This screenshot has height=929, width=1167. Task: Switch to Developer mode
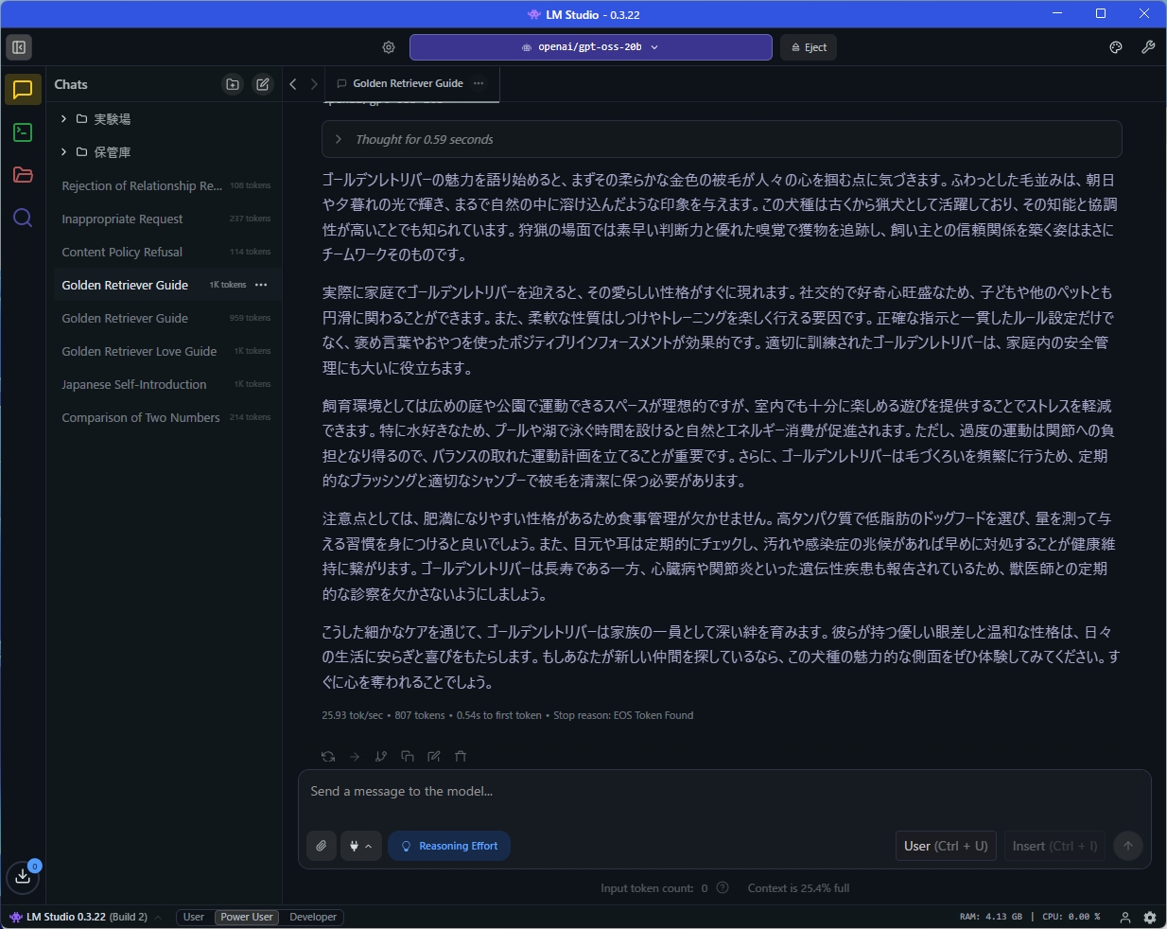[x=313, y=917]
